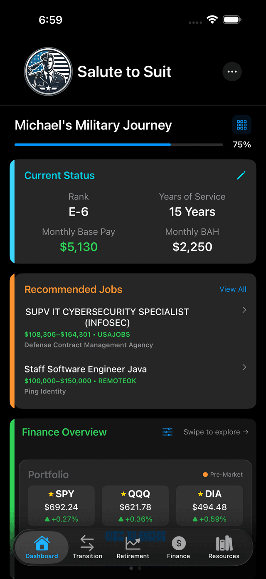Expand the SUPV IT Cybersecurity Specialist job chevron
The height and width of the screenshot is (579, 266).
tap(244, 310)
